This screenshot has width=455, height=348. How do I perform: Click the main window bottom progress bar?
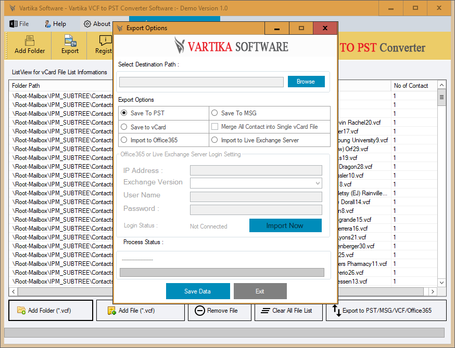[x=224, y=332]
